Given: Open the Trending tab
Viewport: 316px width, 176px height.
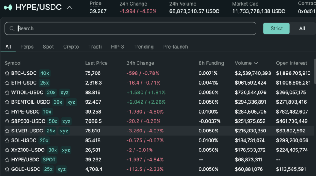Looking at the screenshot, I should [143, 47].
